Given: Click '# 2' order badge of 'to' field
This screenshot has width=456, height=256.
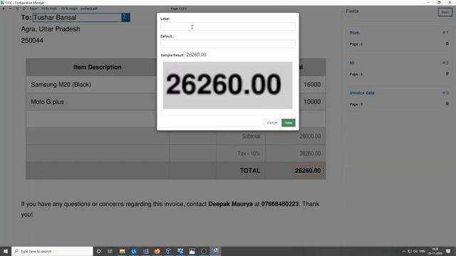Looking at the screenshot, I should pyautogui.click(x=445, y=63).
